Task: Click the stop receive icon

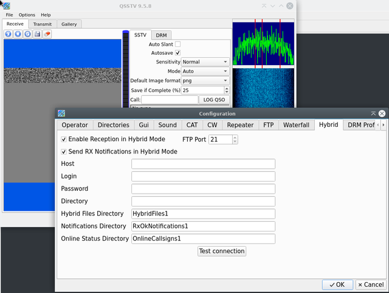Action: pyautogui.click(x=18, y=34)
